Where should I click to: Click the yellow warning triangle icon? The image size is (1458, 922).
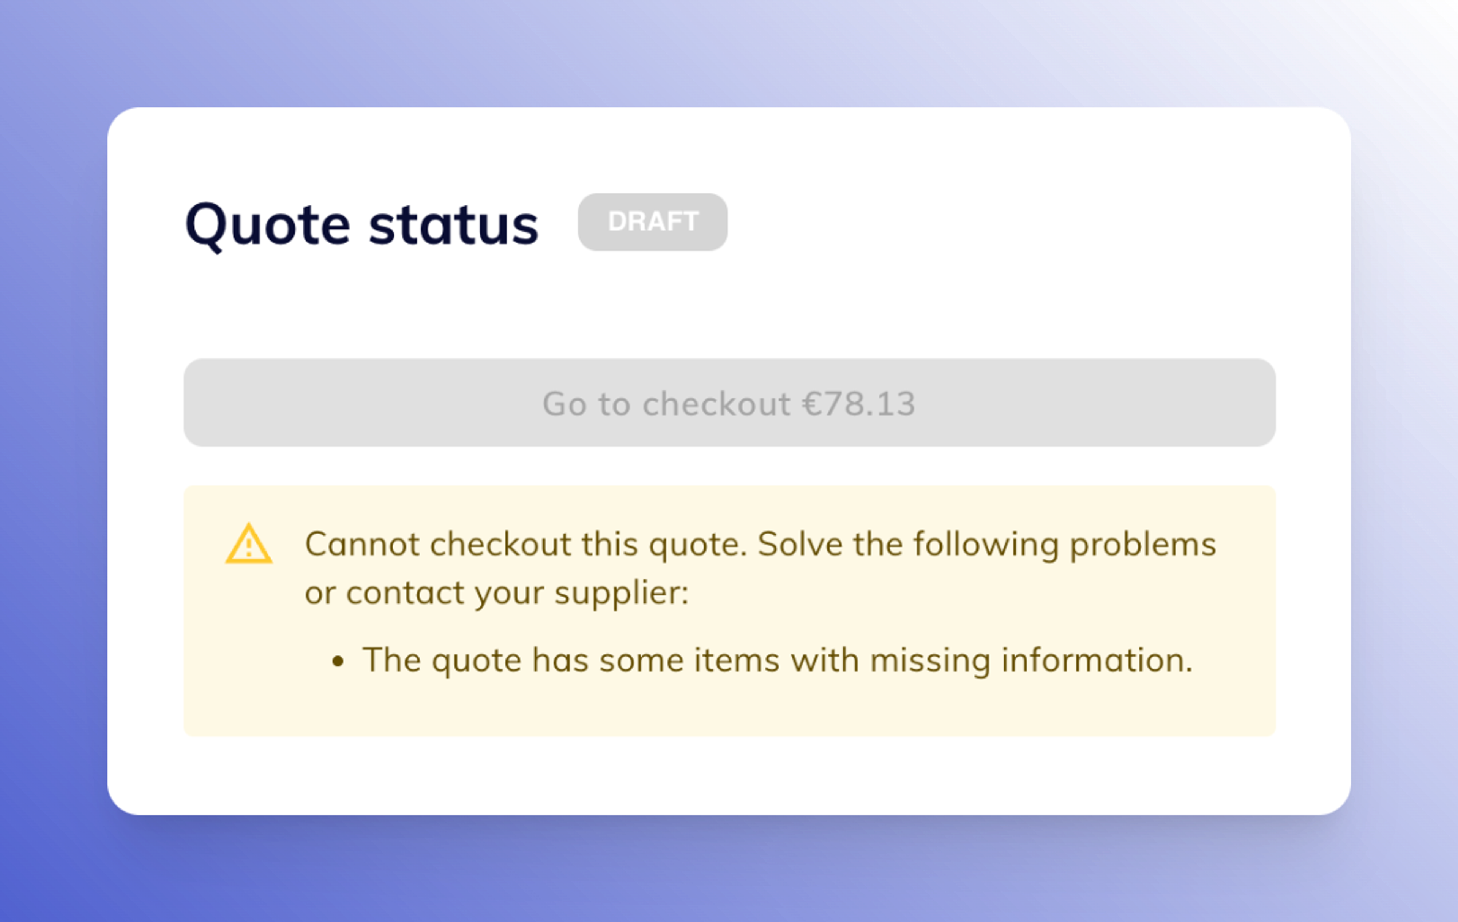pyautogui.click(x=248, y=544)
